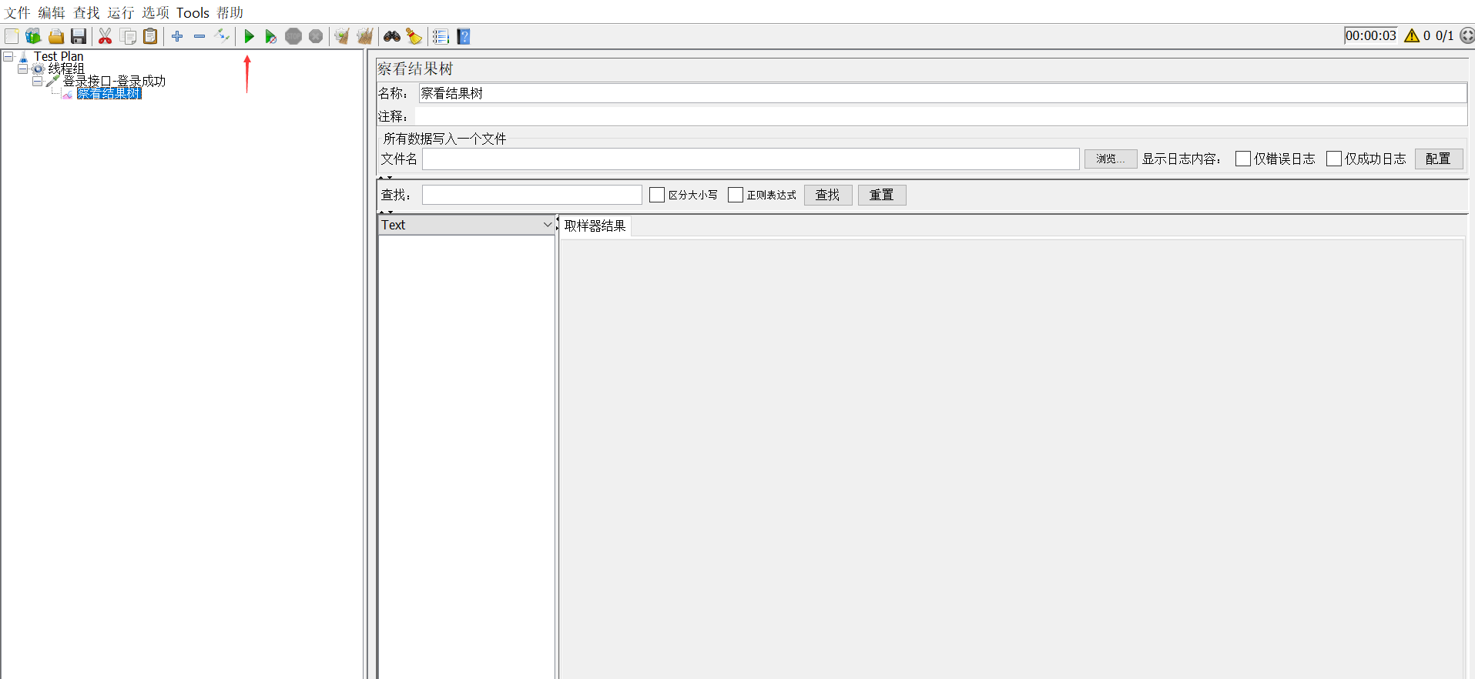Screen dimensions: 1475x679
Task: Stop the test with the STOP icon
Action: [293, 36]
